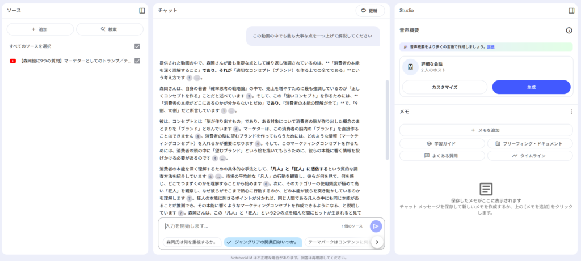Viewport: 581px width, 261px height.
Task: Collapse the Studio panel using its icon
Action: point(571,10)
